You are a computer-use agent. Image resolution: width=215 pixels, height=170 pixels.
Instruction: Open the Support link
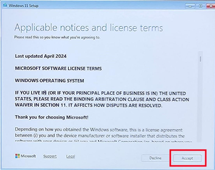click(x=50, y=156)
